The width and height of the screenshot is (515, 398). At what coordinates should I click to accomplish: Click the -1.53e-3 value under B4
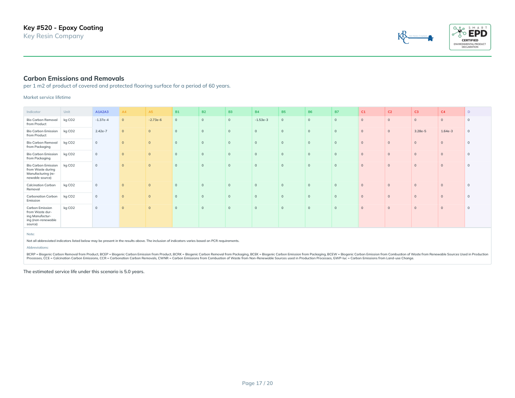[x=261, y=120]
